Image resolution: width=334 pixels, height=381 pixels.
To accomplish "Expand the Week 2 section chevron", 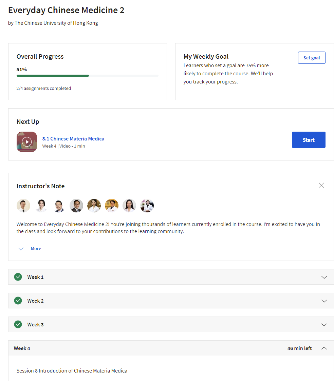I will 324,301.
